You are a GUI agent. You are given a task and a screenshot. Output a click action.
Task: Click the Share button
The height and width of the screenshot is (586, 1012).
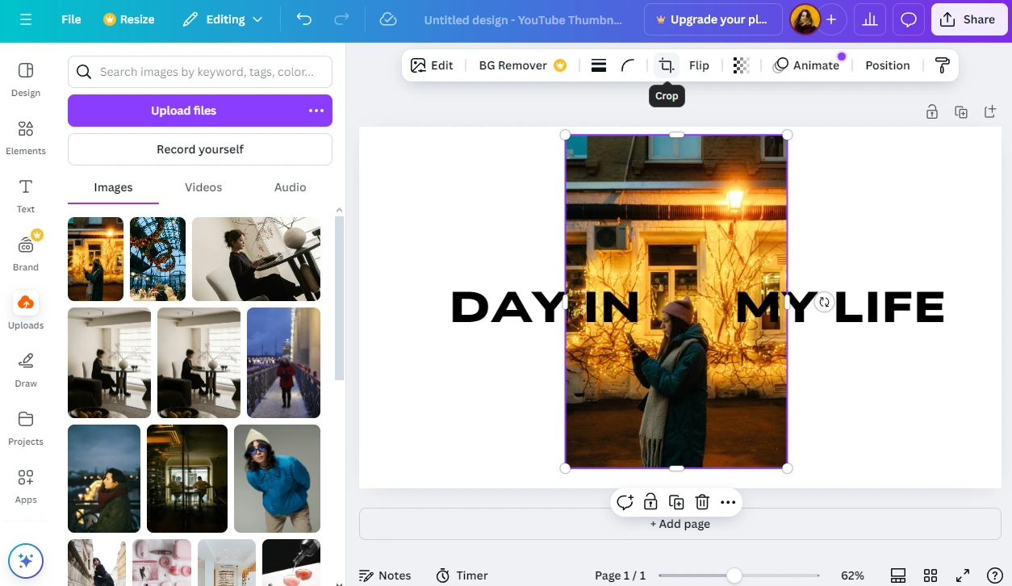pyautogui.click(x=968, y=19)
